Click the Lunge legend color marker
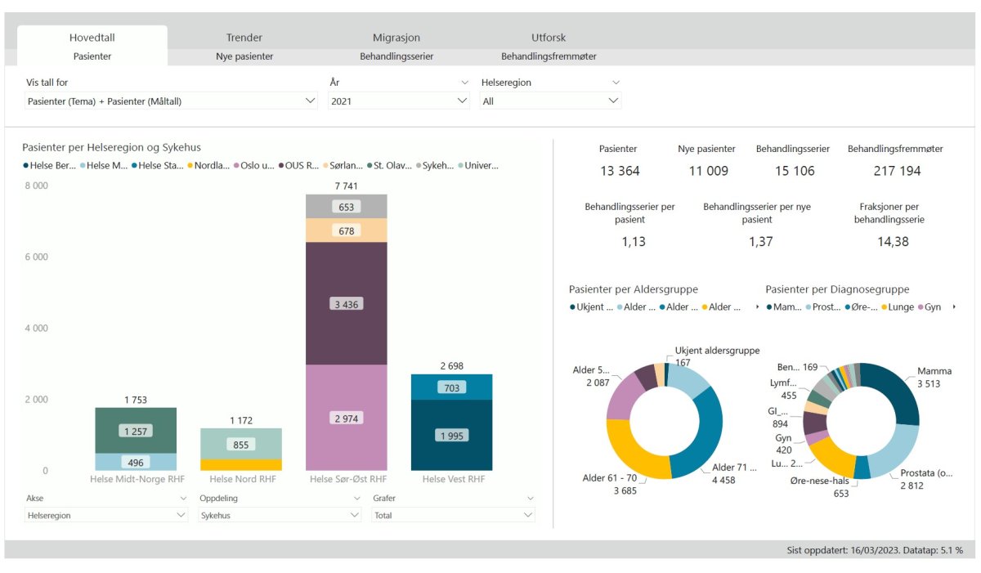 (884, 307)
